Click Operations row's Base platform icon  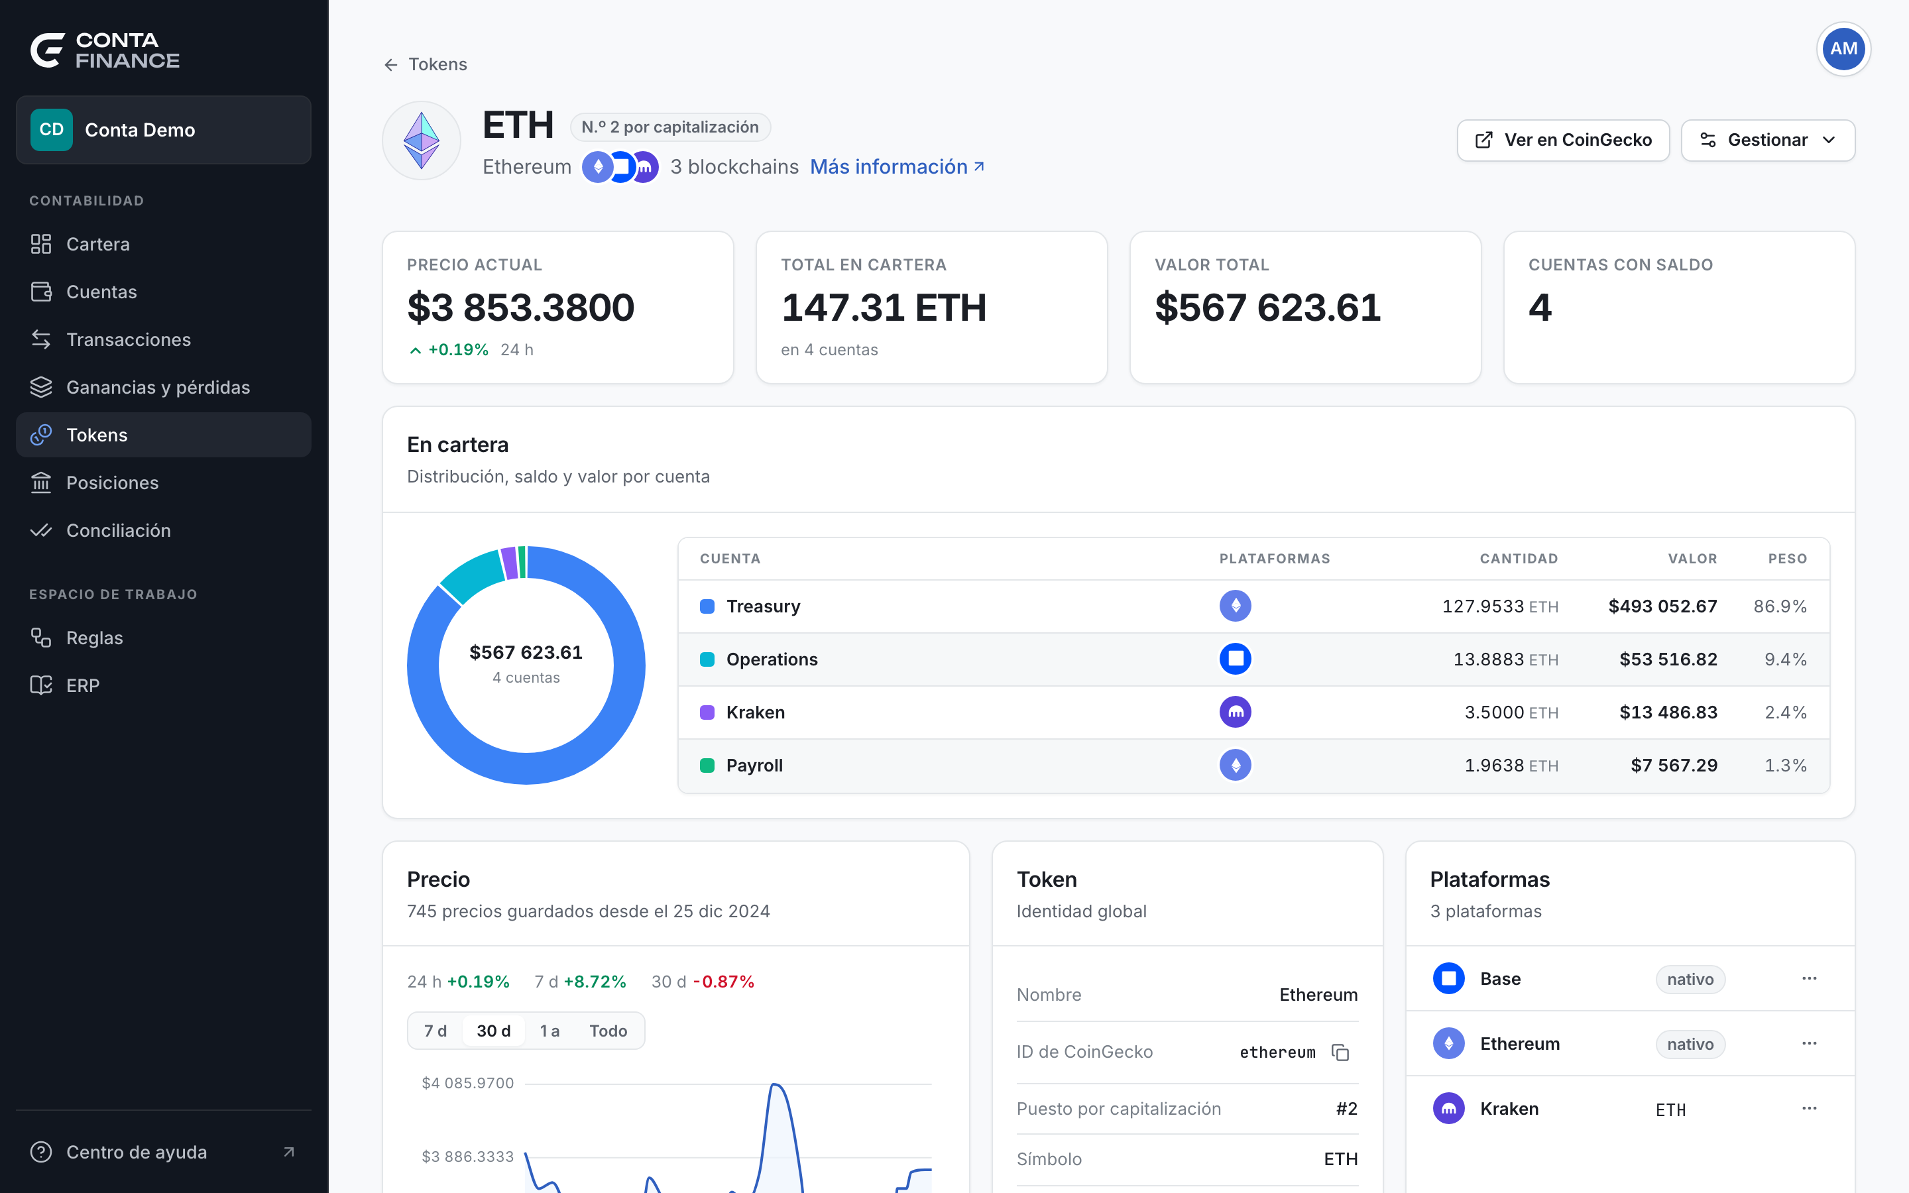(1236, 659)
